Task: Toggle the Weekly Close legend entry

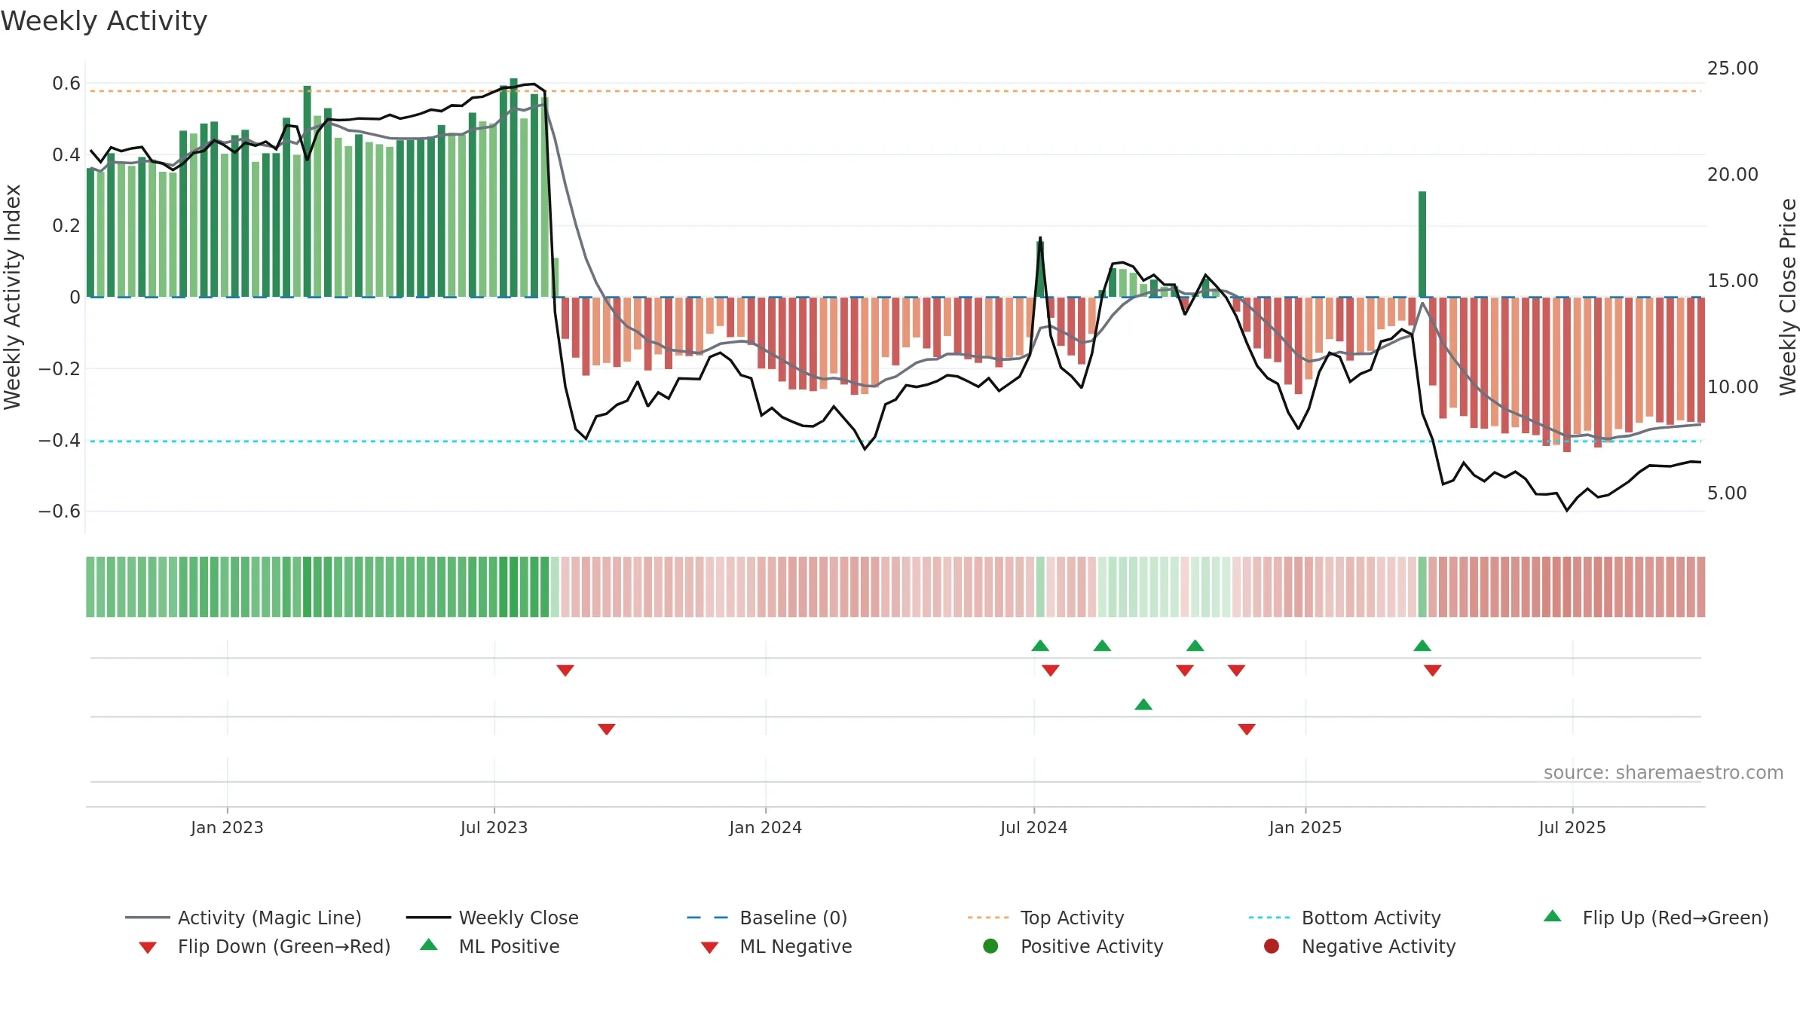Action: (492, 918)
